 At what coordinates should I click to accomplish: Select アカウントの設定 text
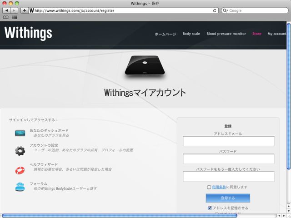(x=44, y=145)
